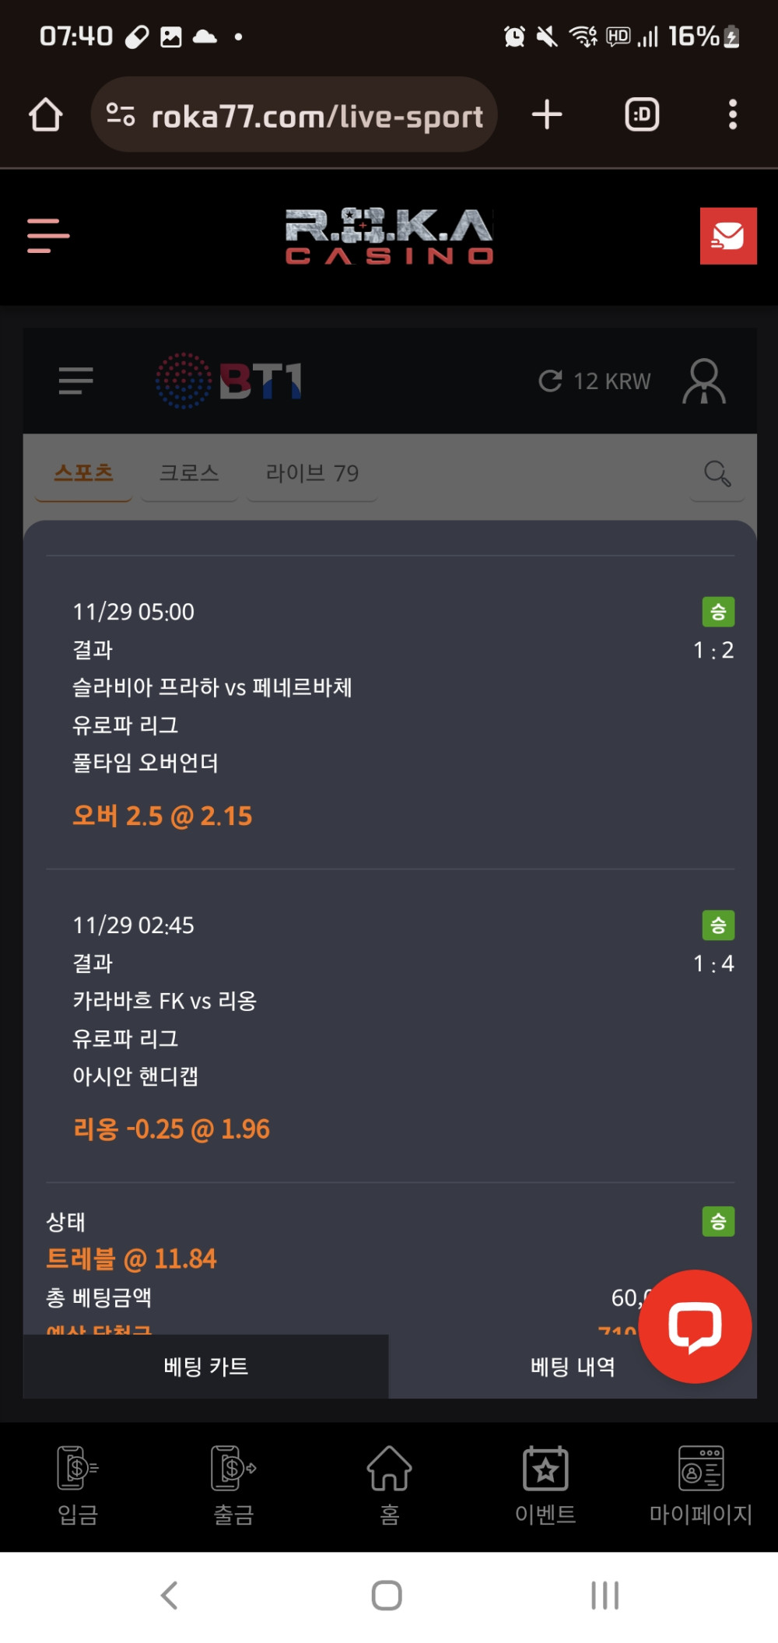
Task: Open the sportsbook user profile icon
Action: [x=704, y=381]
